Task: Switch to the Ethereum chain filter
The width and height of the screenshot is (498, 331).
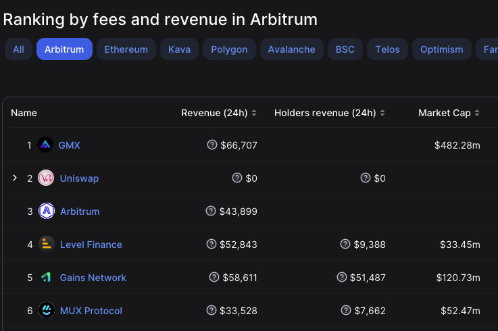Action: (126, 49)
